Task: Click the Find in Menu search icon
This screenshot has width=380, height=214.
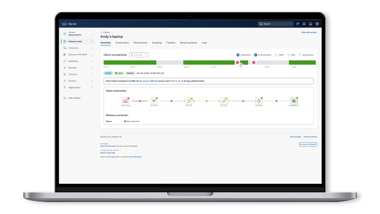Action: coord(64,98)
